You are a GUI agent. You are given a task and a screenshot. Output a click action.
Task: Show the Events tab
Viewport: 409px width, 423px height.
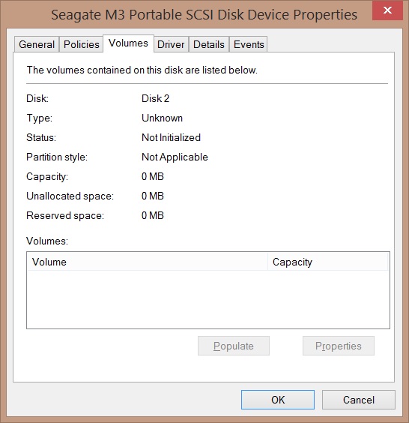click(x=249, y=44)
